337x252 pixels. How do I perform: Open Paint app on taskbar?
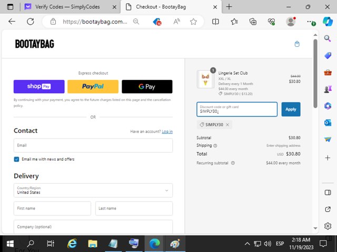coord(175,244)
